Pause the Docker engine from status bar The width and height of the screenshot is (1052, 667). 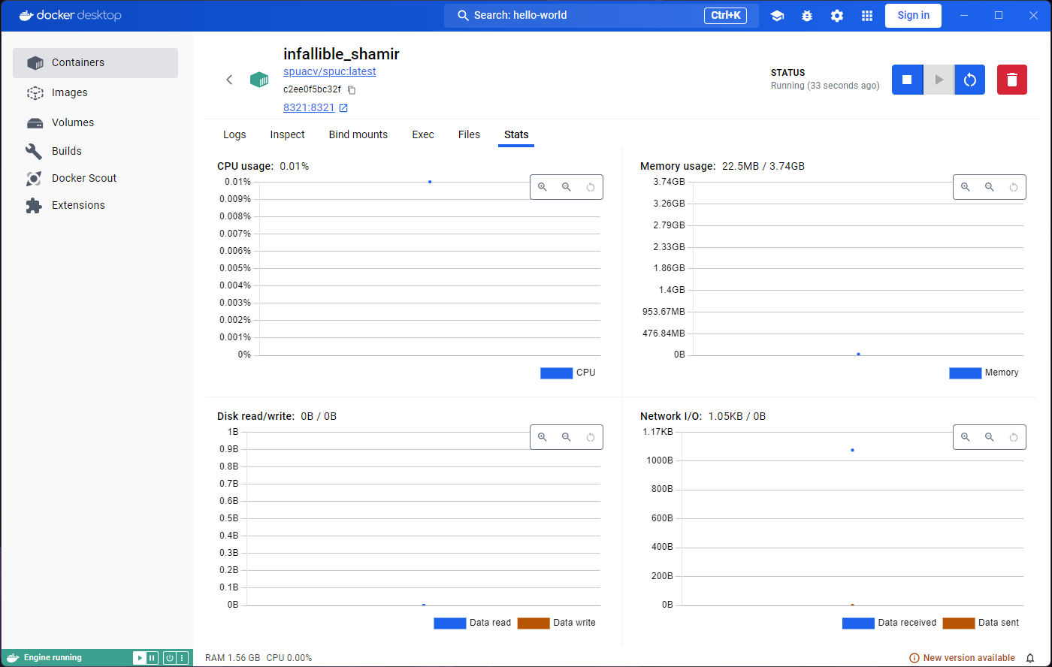[153, 658]
